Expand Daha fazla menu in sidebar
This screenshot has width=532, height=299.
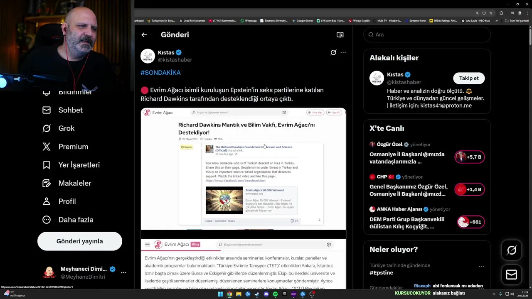coord(68,220)
